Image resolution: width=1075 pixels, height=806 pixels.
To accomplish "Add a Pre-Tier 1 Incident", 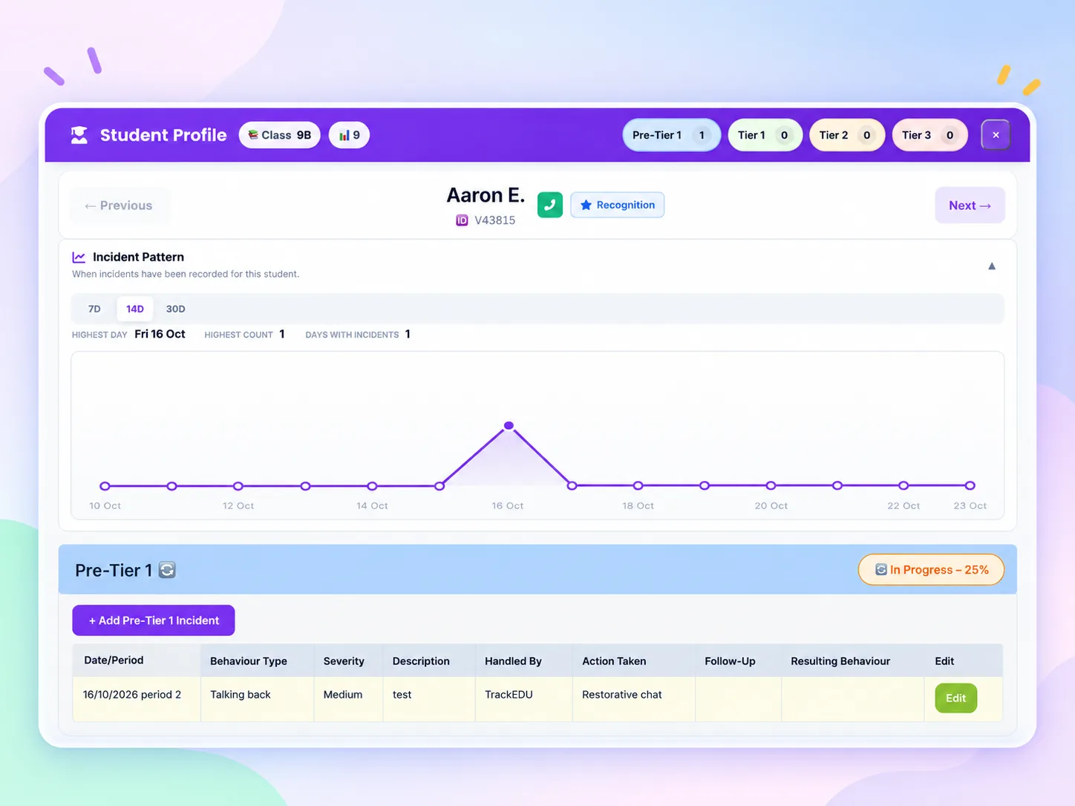I will (154, 620).
